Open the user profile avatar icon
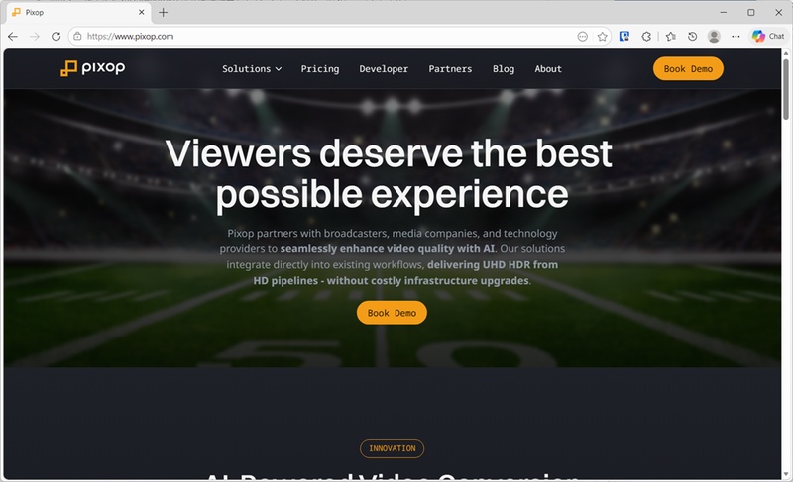Viewport: 793px width, 482px height. click(714, 37)
